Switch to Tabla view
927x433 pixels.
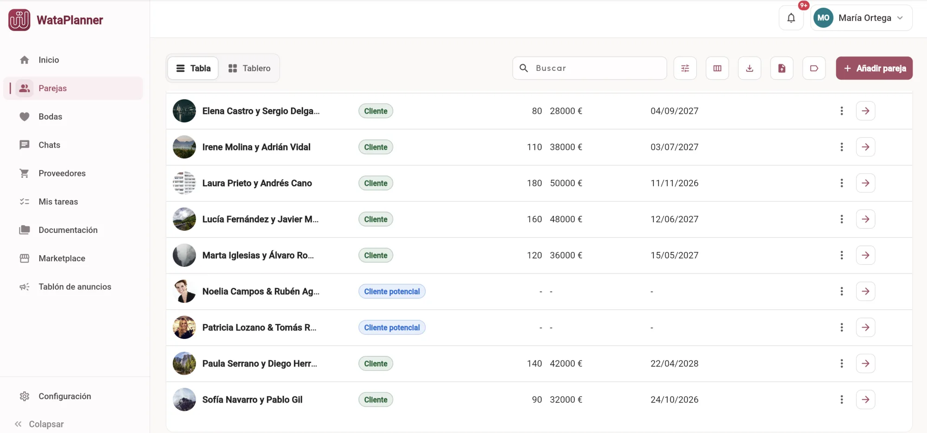193,68
